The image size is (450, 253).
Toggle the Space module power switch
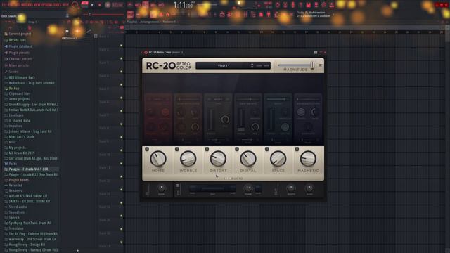click(x=267, y=149)
